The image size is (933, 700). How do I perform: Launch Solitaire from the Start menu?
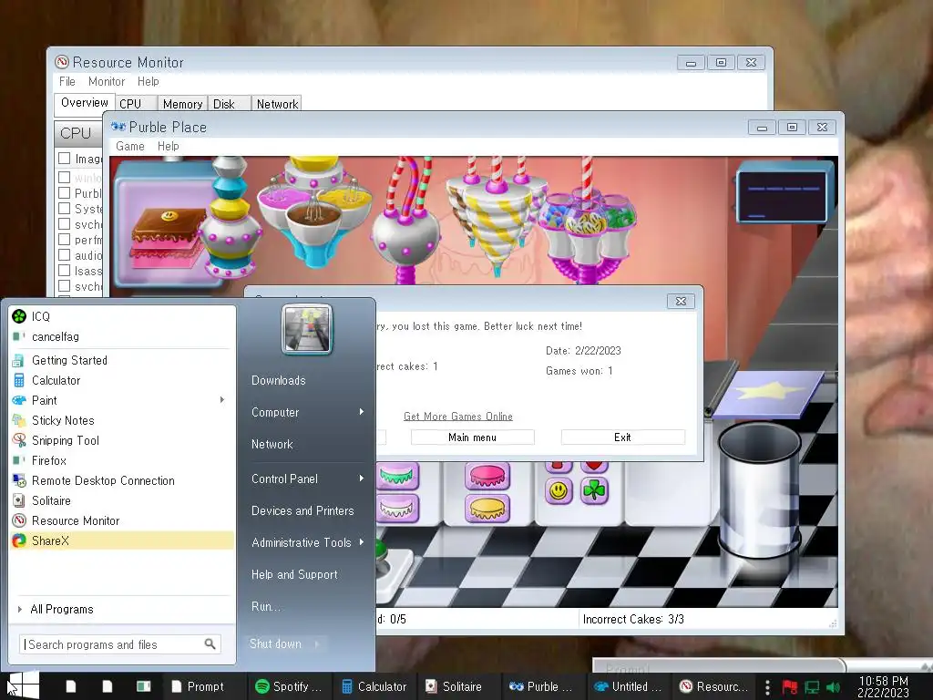pyautogui.click(x=122, y=500)
